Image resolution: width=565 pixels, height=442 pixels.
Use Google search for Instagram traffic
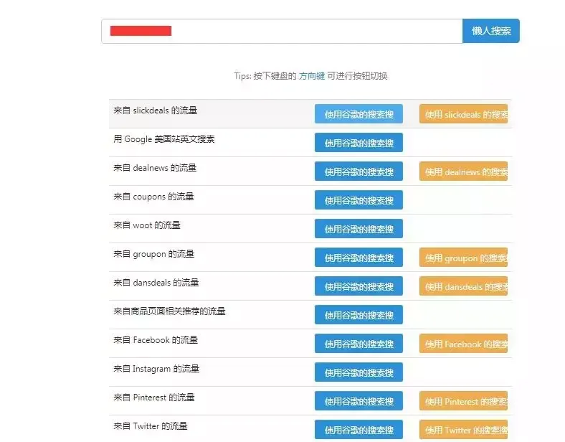click(x=359, y=372)
